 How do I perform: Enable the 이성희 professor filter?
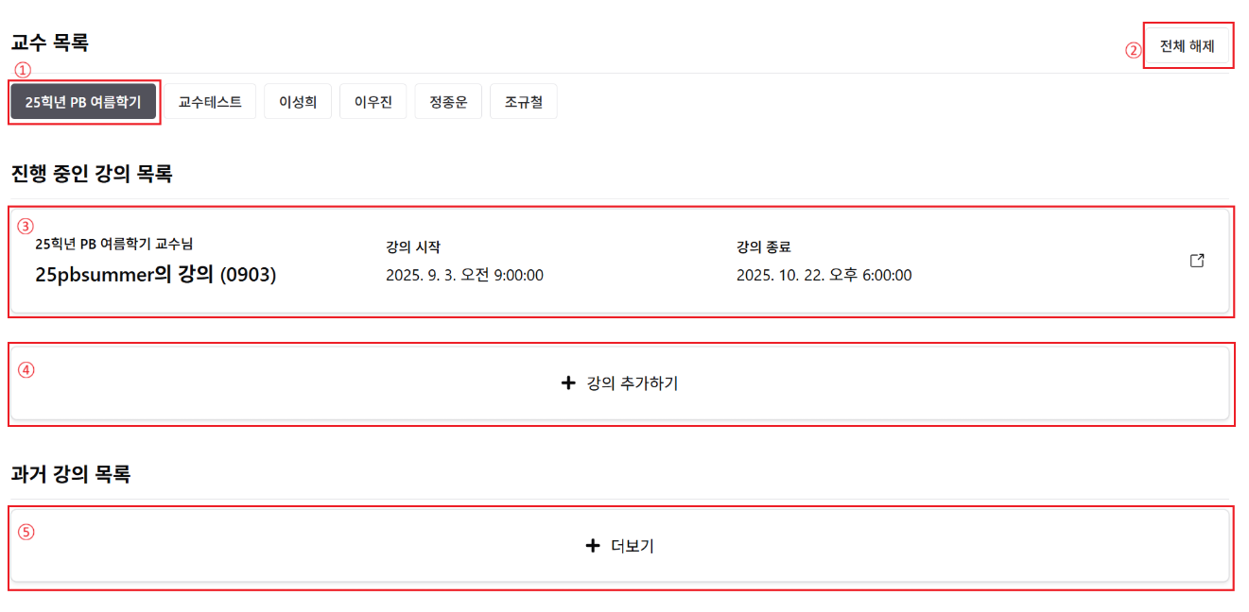click(298, 101)
